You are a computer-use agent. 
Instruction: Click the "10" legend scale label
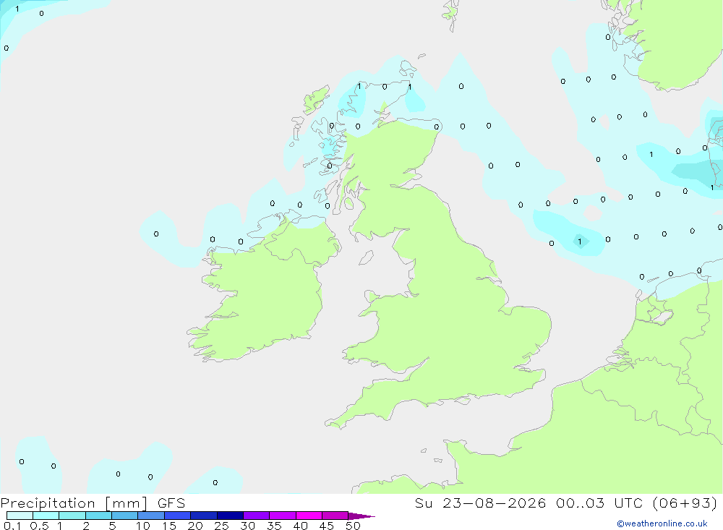point(143,526)
